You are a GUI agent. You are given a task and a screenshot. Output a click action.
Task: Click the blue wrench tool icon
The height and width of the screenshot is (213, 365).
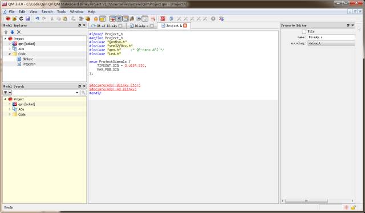coord(171,19)
